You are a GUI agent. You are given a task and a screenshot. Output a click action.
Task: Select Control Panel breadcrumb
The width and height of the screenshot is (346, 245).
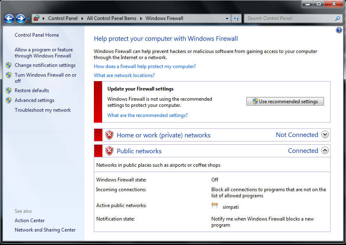coord(63,18)
